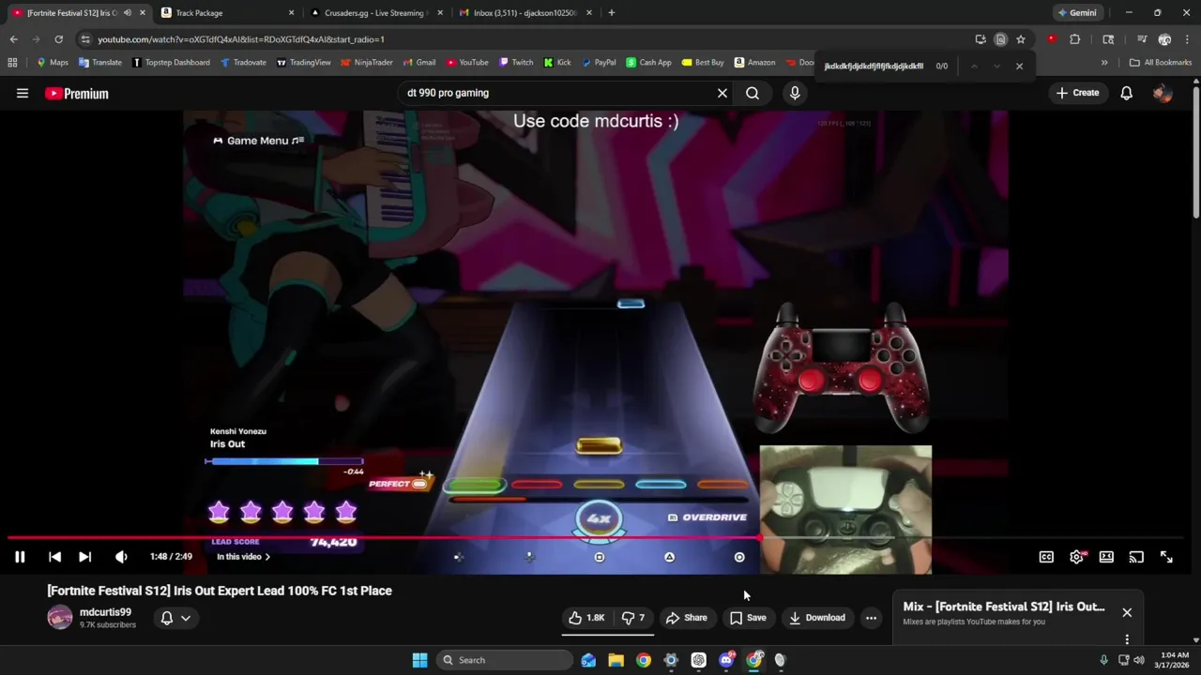Run the YouTube search magnifier button
This screenshot has height=675, width=1201.
pos(753,93)
